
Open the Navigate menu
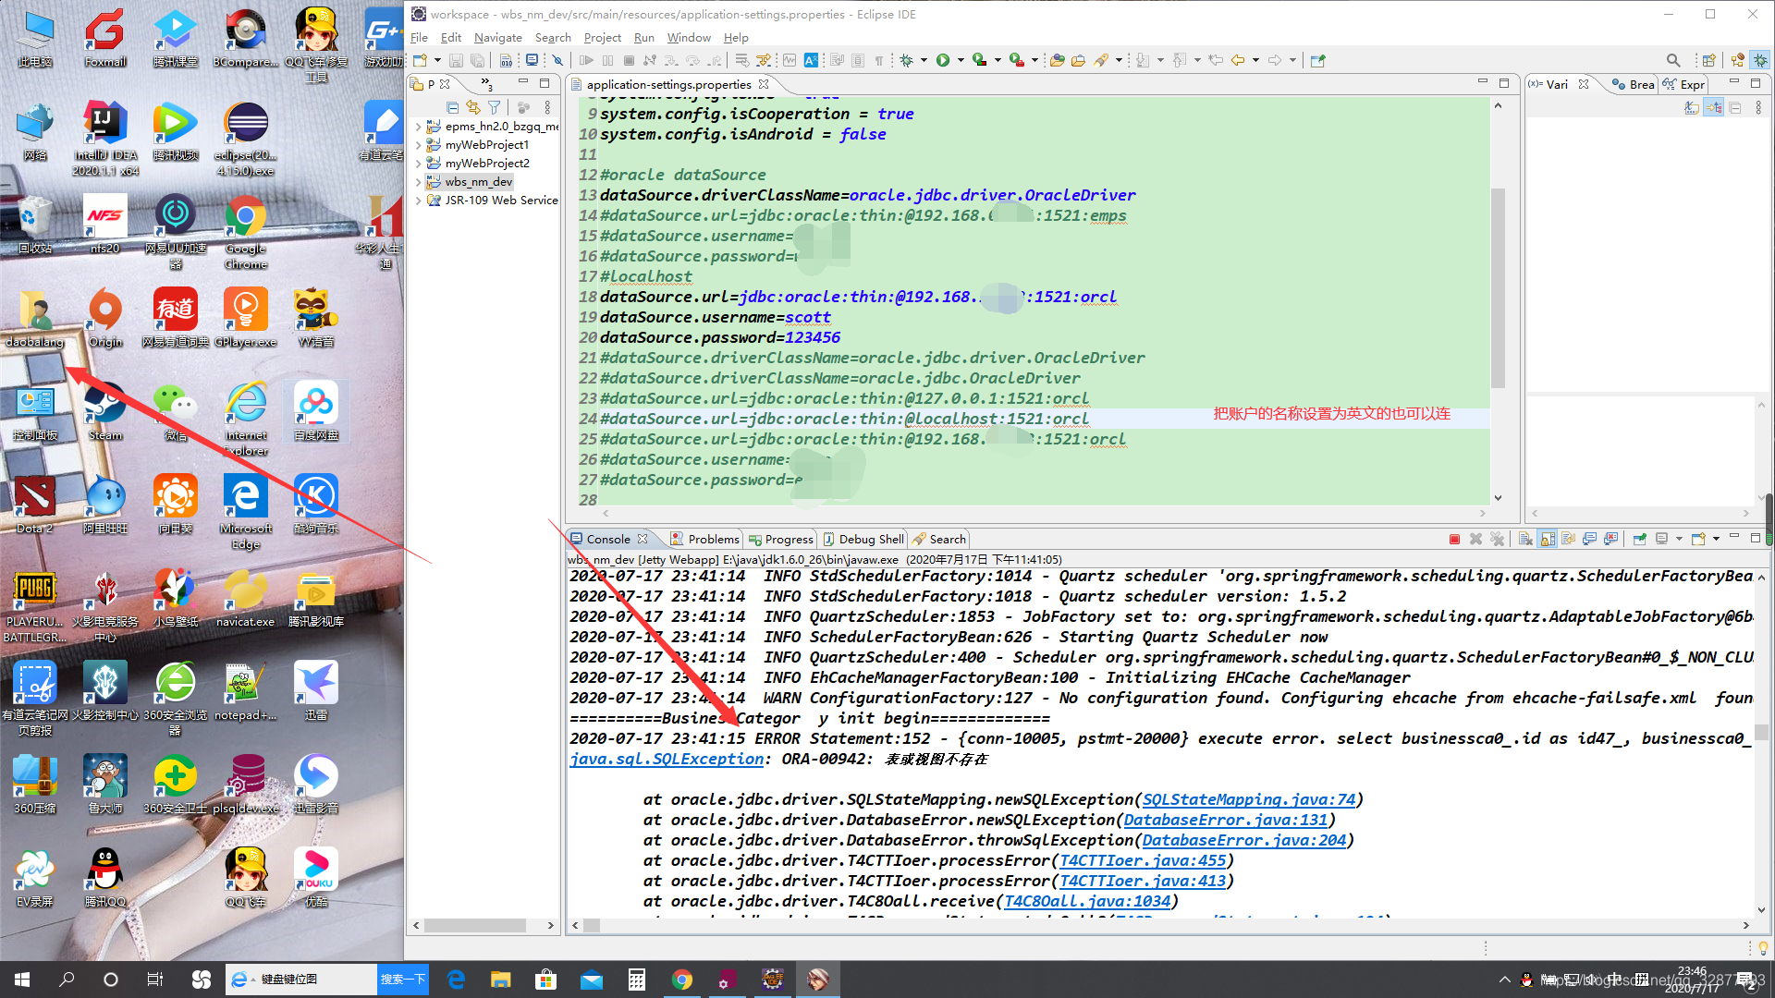(497, 38)
